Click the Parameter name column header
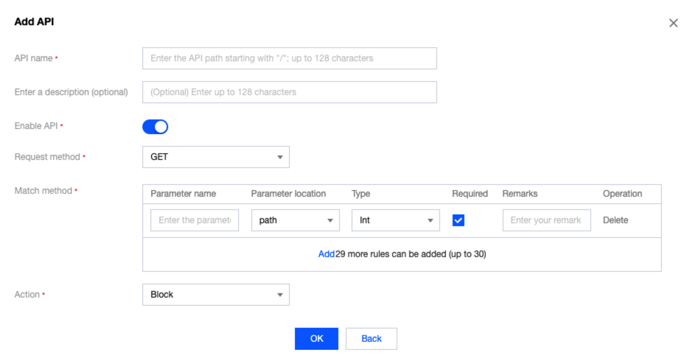The image size is (690, 364). [x=184, y=194]
